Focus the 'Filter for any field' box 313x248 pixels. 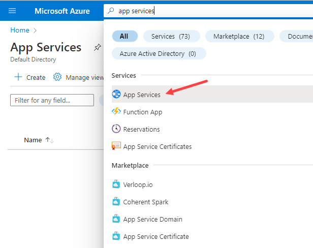[x=52, y=100]
